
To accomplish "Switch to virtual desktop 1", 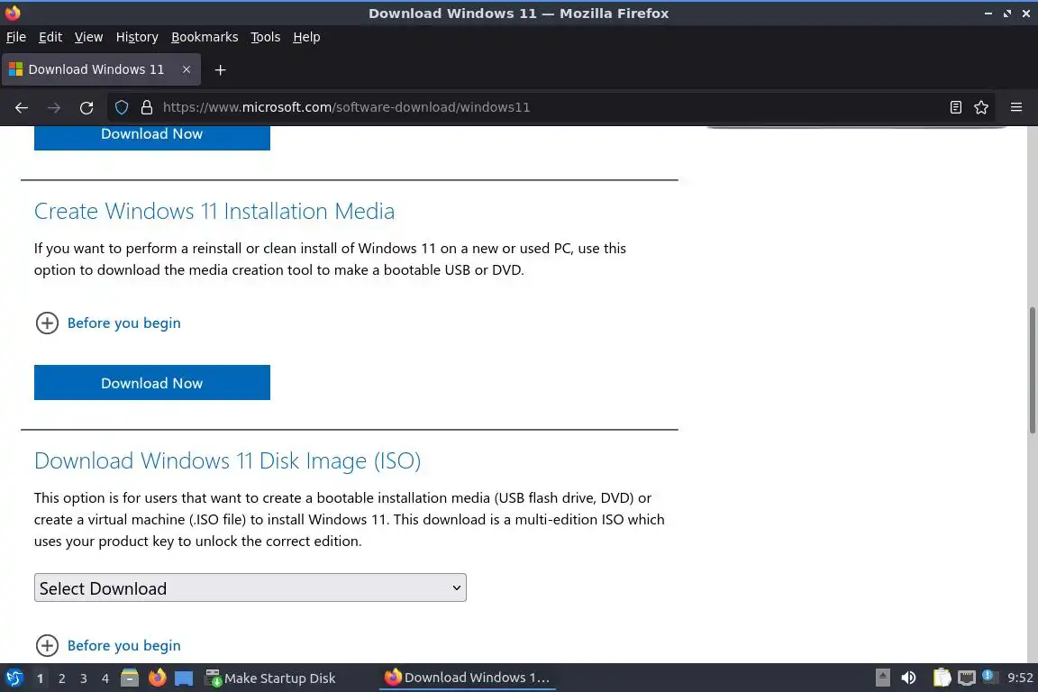I will (x=41, y=678).
